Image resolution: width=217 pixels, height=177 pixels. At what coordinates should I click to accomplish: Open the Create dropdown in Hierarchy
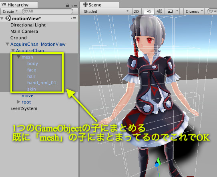click(x=10, y=11)
